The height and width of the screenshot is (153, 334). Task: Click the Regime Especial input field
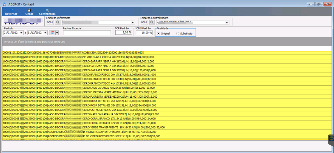(x=87, y=33)
